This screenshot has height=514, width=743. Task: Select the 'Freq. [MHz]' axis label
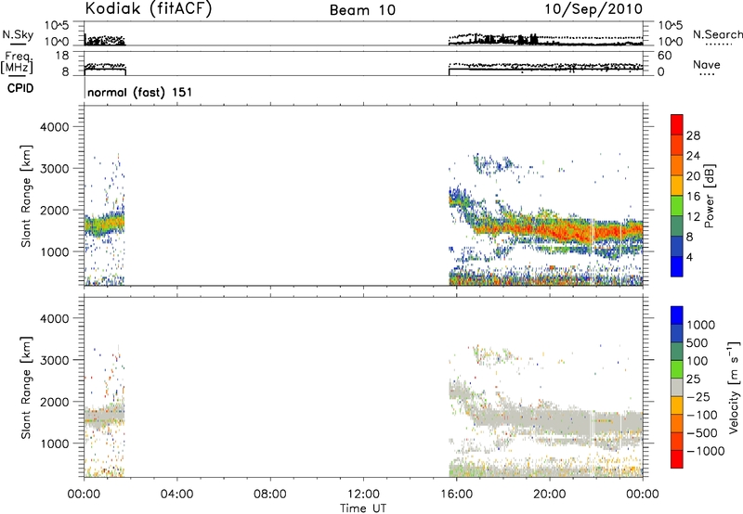click(17, 62)
